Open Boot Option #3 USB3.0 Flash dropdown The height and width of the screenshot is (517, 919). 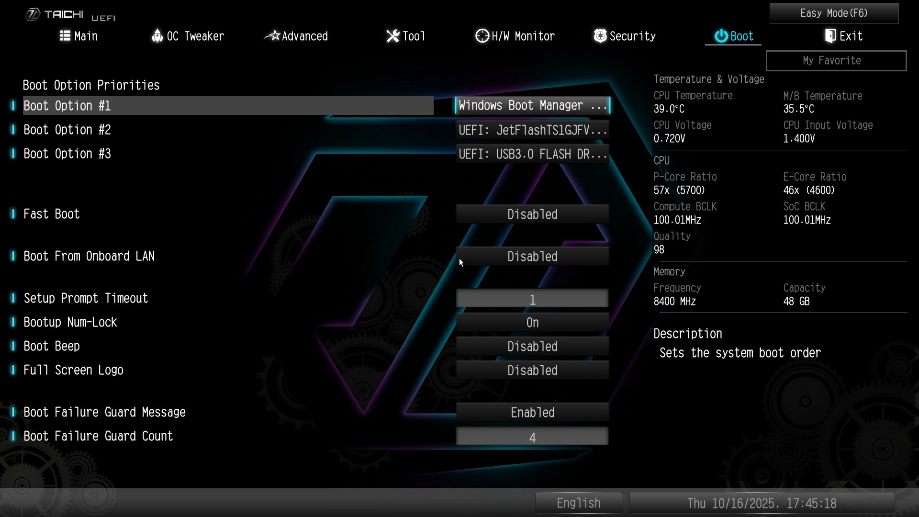click(532, 154)
